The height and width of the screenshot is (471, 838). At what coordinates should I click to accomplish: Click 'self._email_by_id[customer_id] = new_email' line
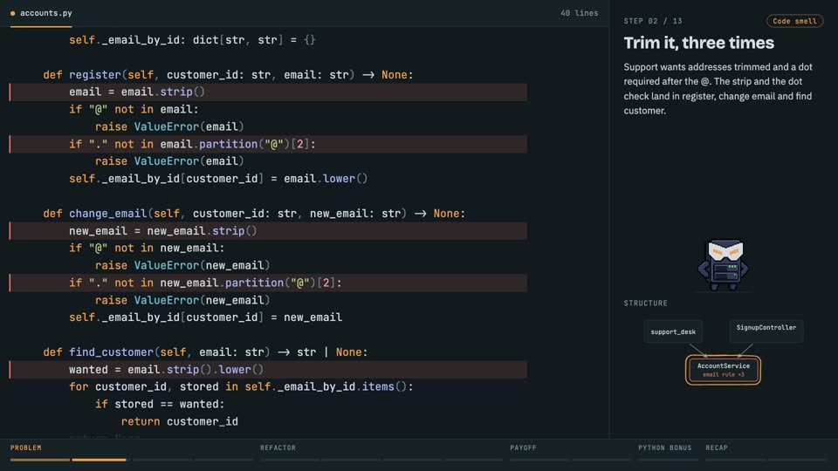pos(205,317)
